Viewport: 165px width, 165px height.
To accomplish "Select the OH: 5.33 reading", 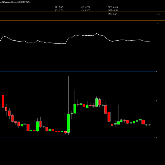I will [x=113, y=11].
